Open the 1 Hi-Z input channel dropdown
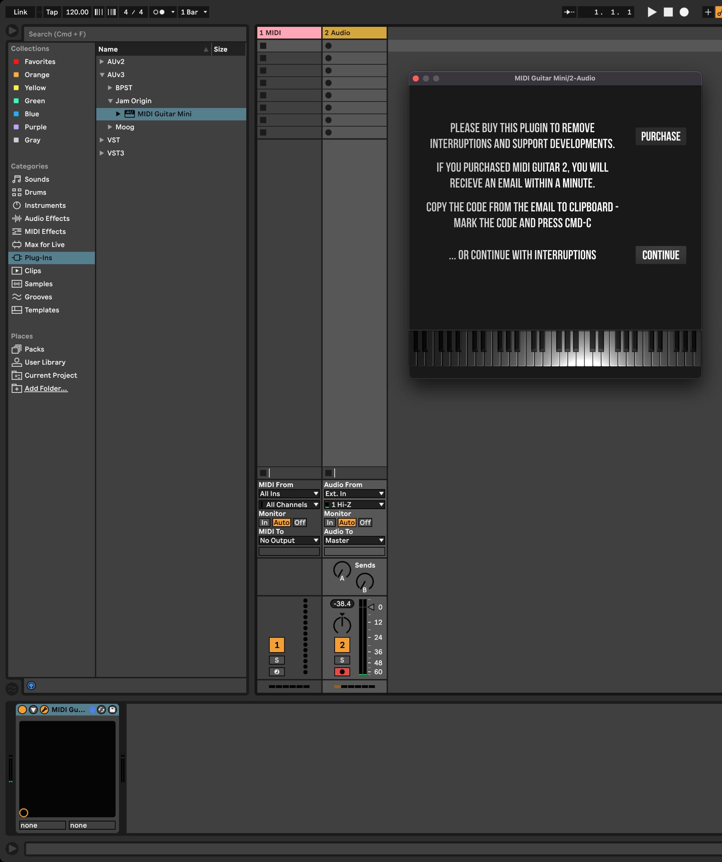The height and width of the screenshot is (862, 722). pos(355,504)
